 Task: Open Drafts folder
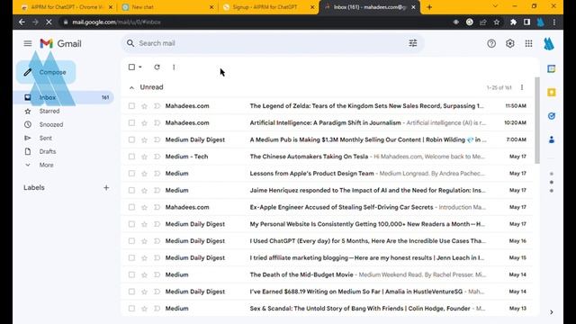tap(48, 151)
